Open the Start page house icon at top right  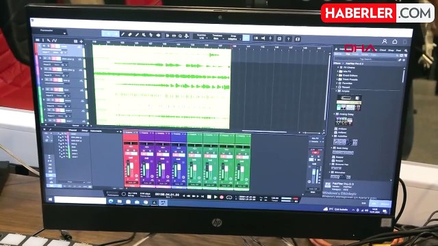395,42
